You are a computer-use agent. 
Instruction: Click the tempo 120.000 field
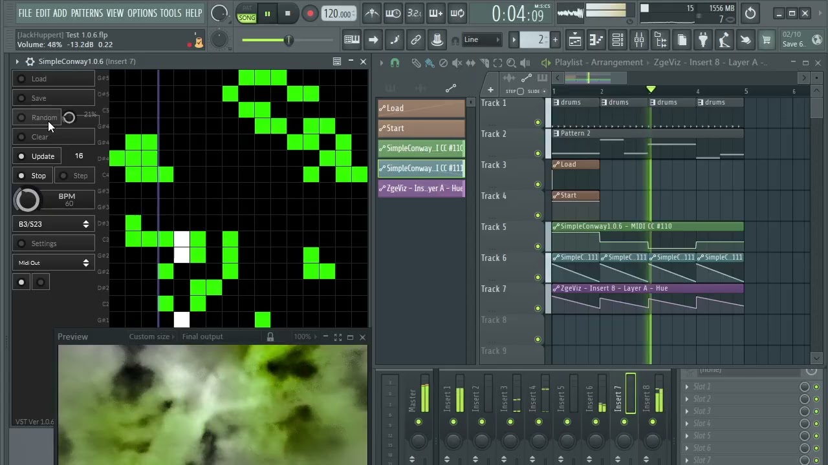[338, 14]
